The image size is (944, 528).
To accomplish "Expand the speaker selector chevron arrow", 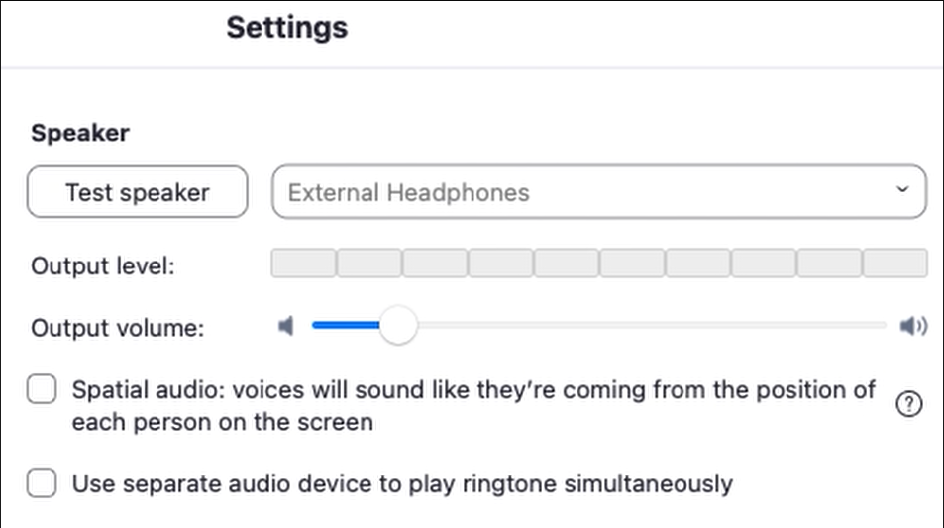I will click(x=901, y=190).
